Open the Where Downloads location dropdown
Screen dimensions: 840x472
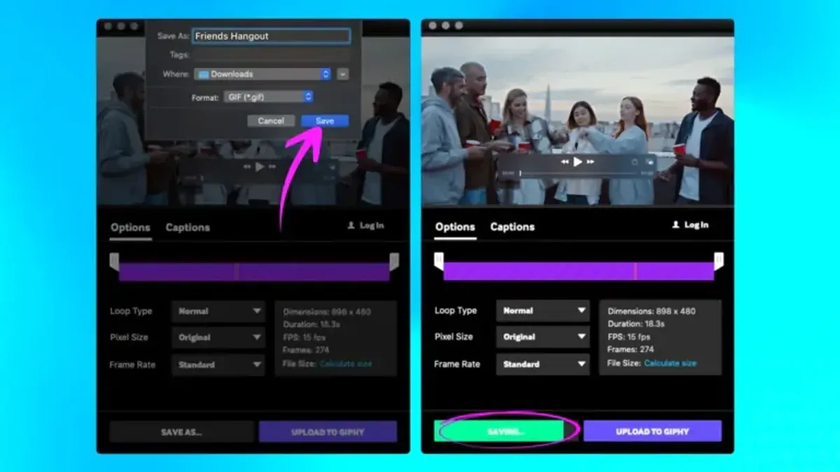point(262,74)
